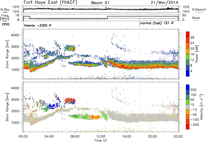Click the "themis -3300 IF" CPID text
Viewport: 206px width, 142px height.
tap(38, 25)
